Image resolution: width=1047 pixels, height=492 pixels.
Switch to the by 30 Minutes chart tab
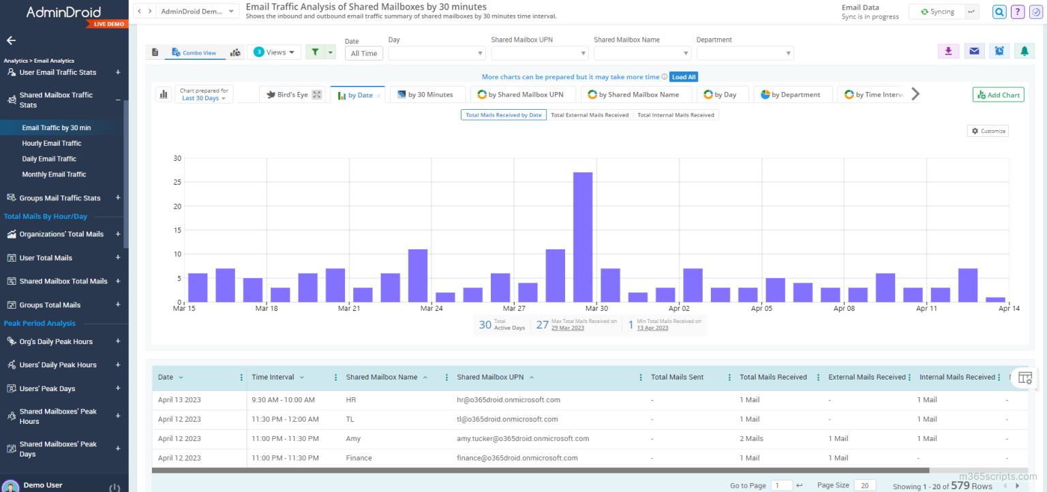click(x=427, y=94)
